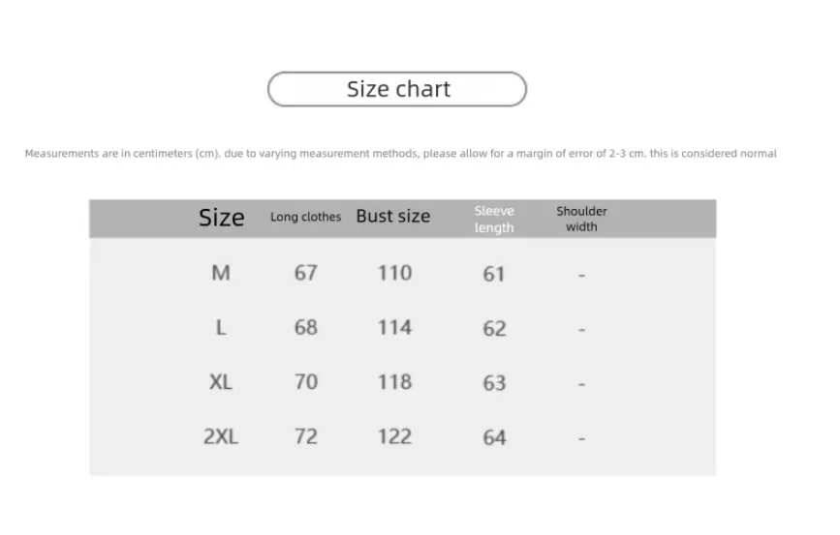
Task: Click the 110 bust value
Action: click(x=394, y=273)
